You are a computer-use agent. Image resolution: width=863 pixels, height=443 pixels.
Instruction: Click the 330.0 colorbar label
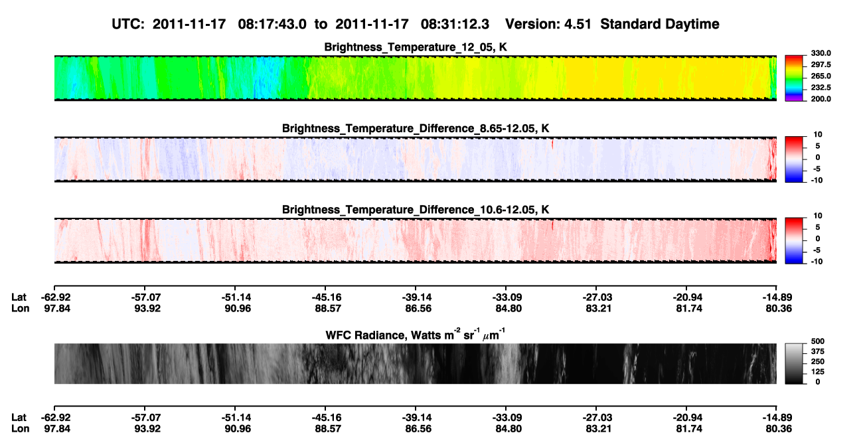click(x=821, y=53)
